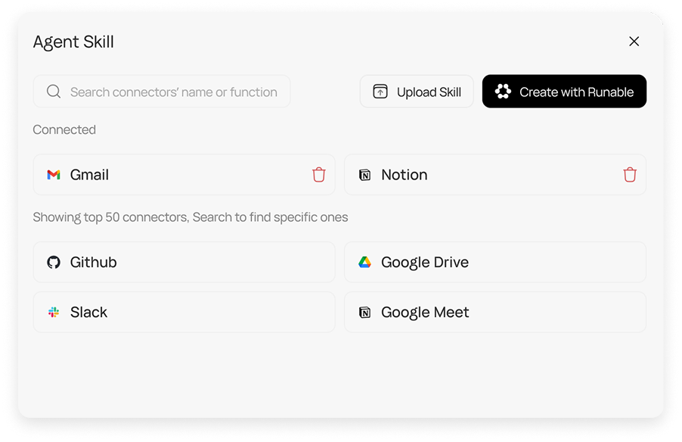682x442 pixels.
Task: Click the Gmail icon in connected list
Action: pyautogui.click(x=53, y=174)
